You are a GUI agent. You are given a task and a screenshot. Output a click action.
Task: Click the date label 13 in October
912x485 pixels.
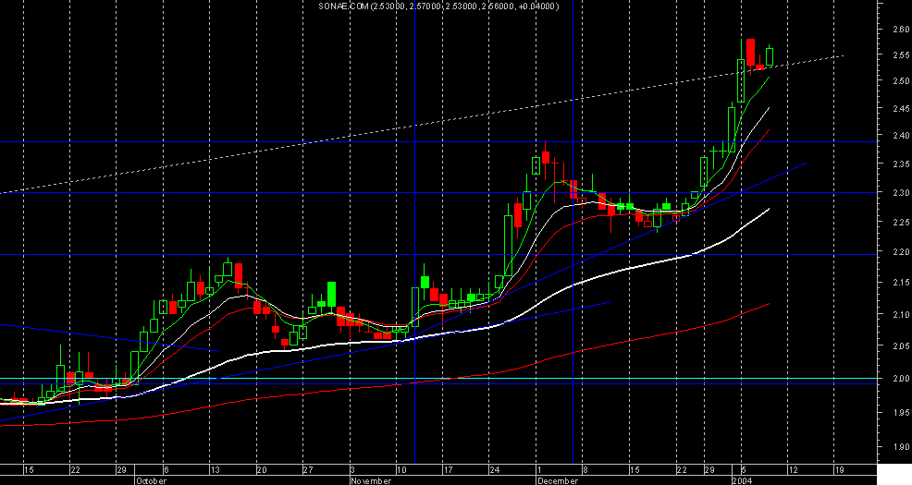[x=216, y=470]
